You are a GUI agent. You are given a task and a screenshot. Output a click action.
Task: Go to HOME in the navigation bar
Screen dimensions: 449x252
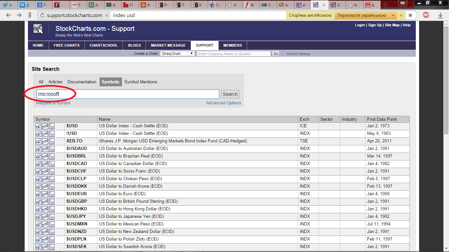38,45
